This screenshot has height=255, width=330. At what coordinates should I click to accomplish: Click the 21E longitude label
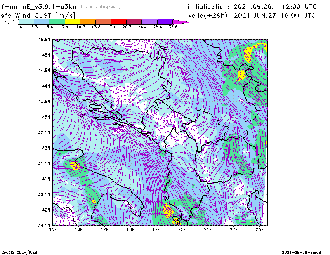[x=208, y=229]
